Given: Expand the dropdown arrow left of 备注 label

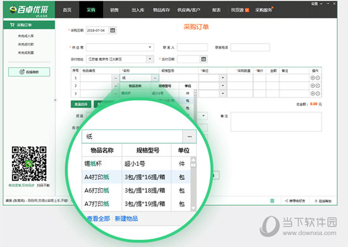Looking at the screenshot, I should point(203,116).
